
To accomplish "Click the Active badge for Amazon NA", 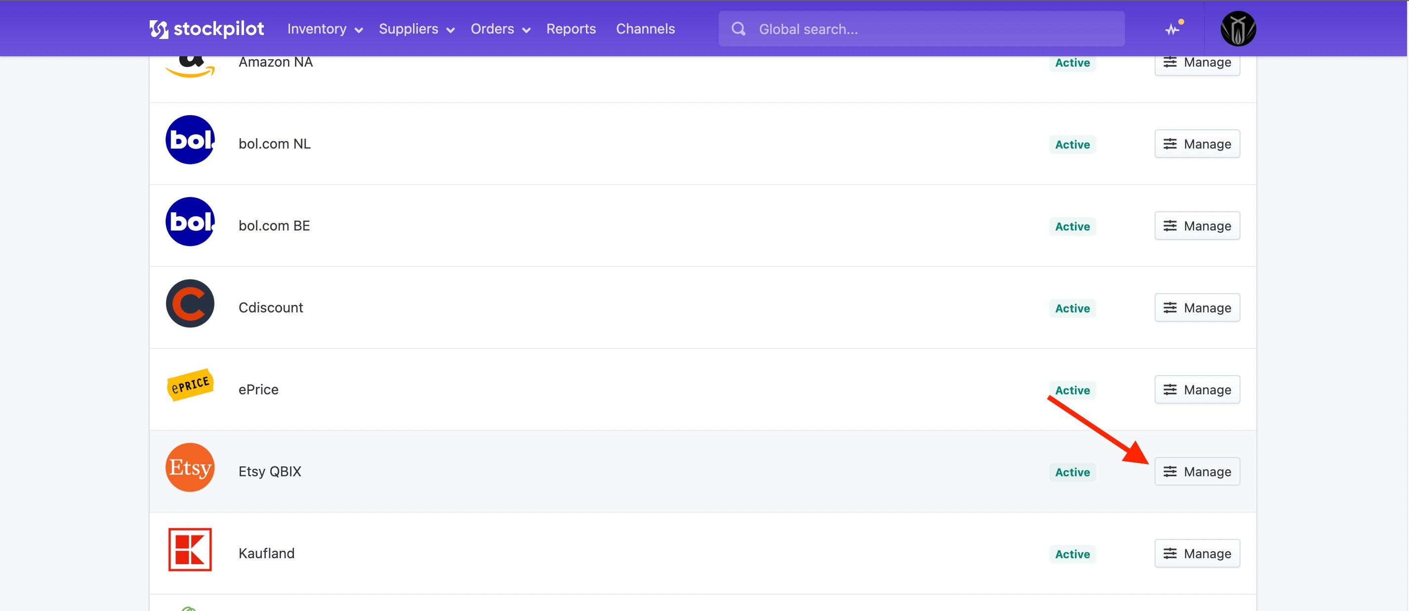I will (x=1072, y=63).
